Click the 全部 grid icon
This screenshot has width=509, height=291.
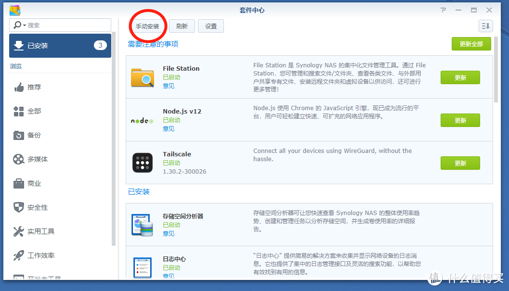coord(18,111)
